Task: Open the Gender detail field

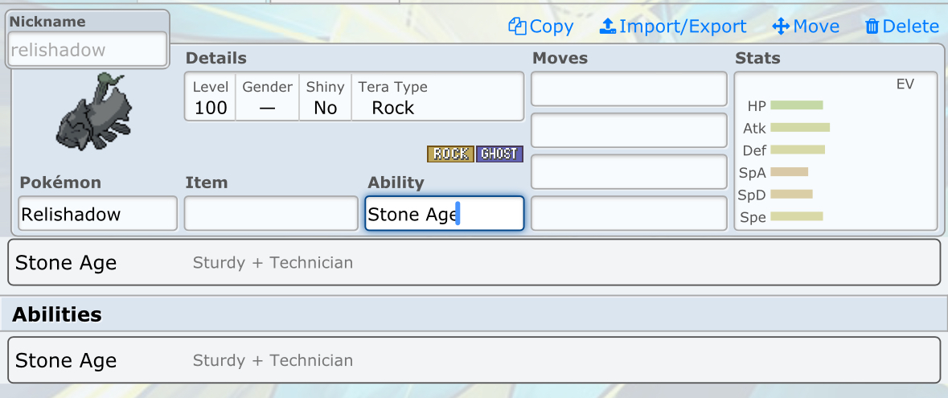Action: coord(267,98)
